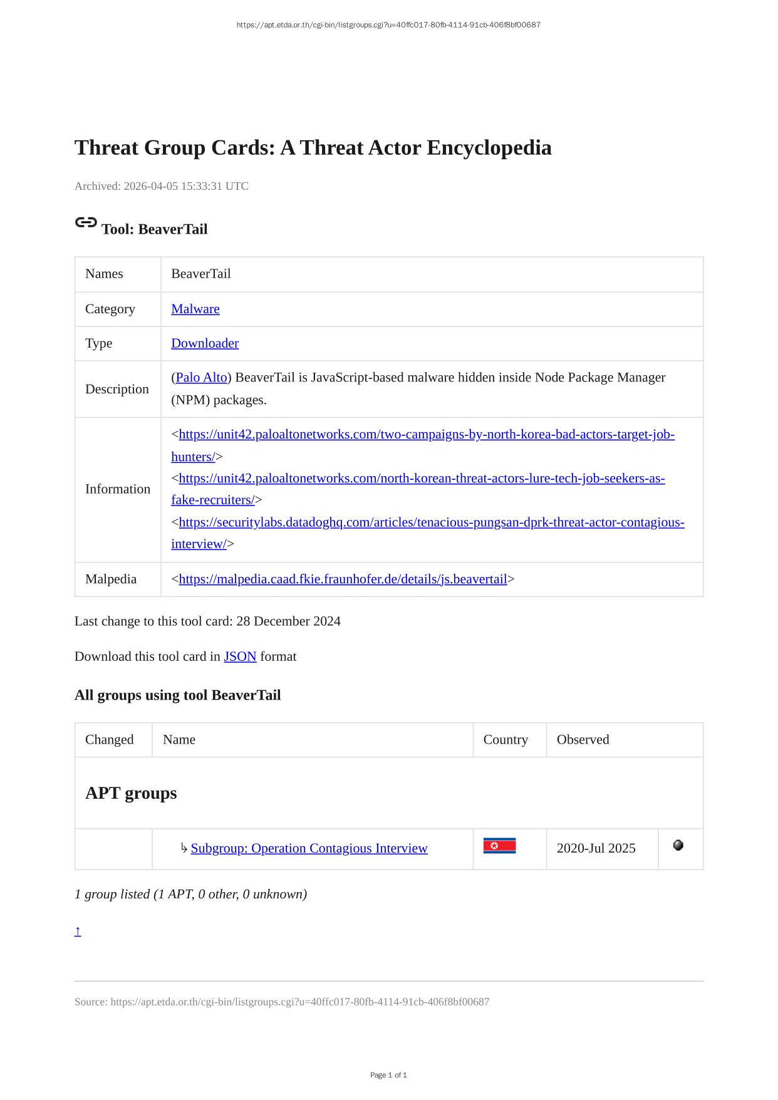Image resolution: width=778 pixels, height=1100 pixels.
Task: Click the Observed column header
Action: pos(583,739)
